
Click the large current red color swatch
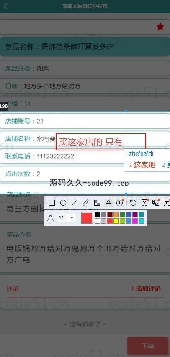[x=87, y=218]
